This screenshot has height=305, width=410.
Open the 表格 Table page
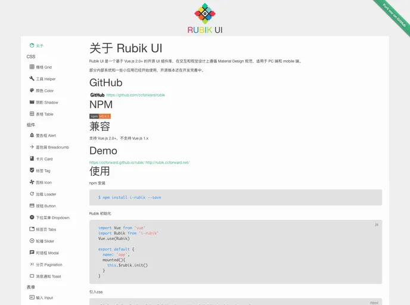coord(45,114)
